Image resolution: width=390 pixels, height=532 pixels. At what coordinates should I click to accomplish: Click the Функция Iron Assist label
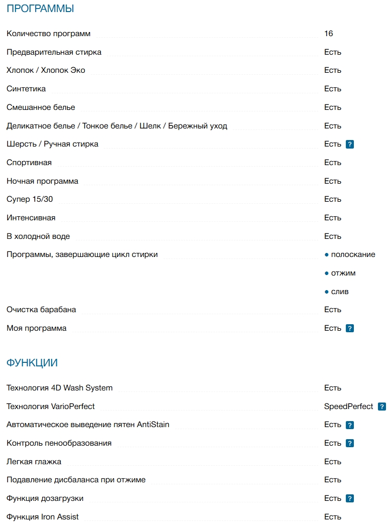click(43, 517)
